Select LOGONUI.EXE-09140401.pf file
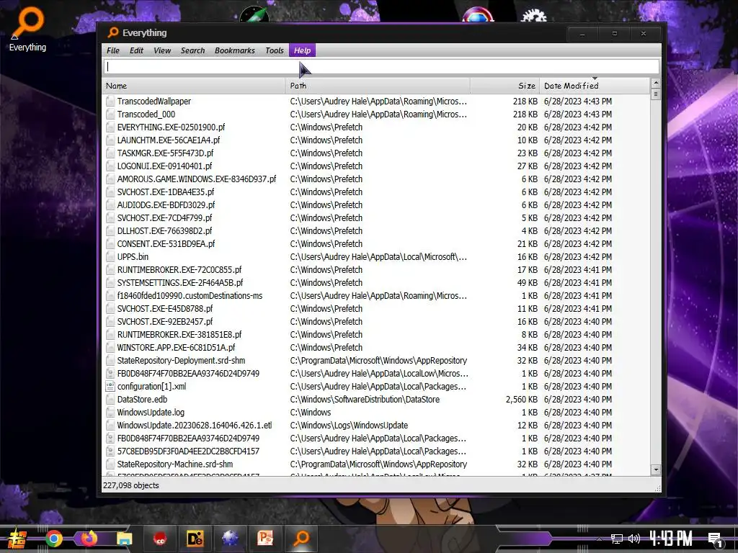The width and height of the screenshot is (738, 553). [165, 166]
